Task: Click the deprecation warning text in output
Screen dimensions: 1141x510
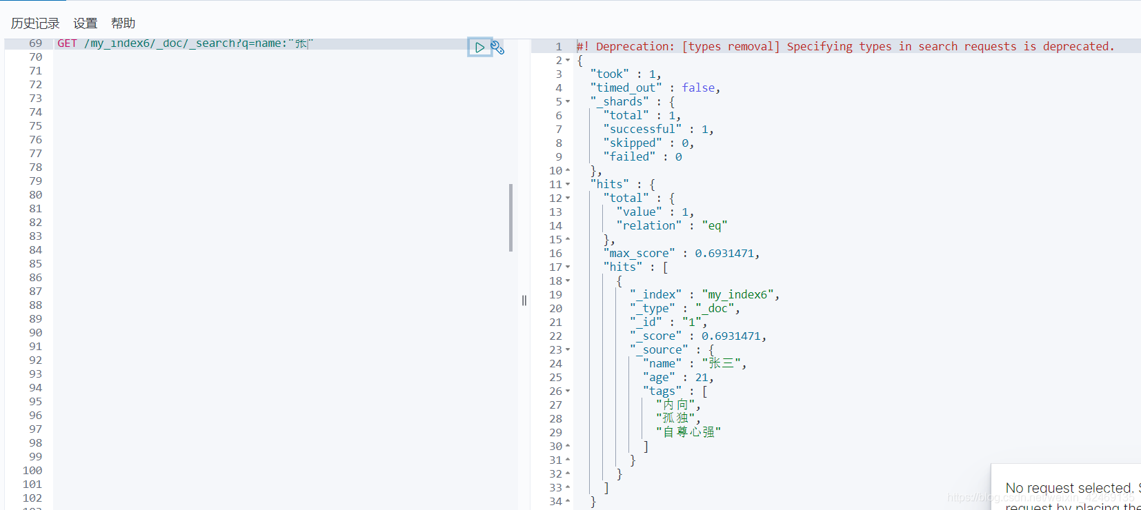Action: [845, 46]
